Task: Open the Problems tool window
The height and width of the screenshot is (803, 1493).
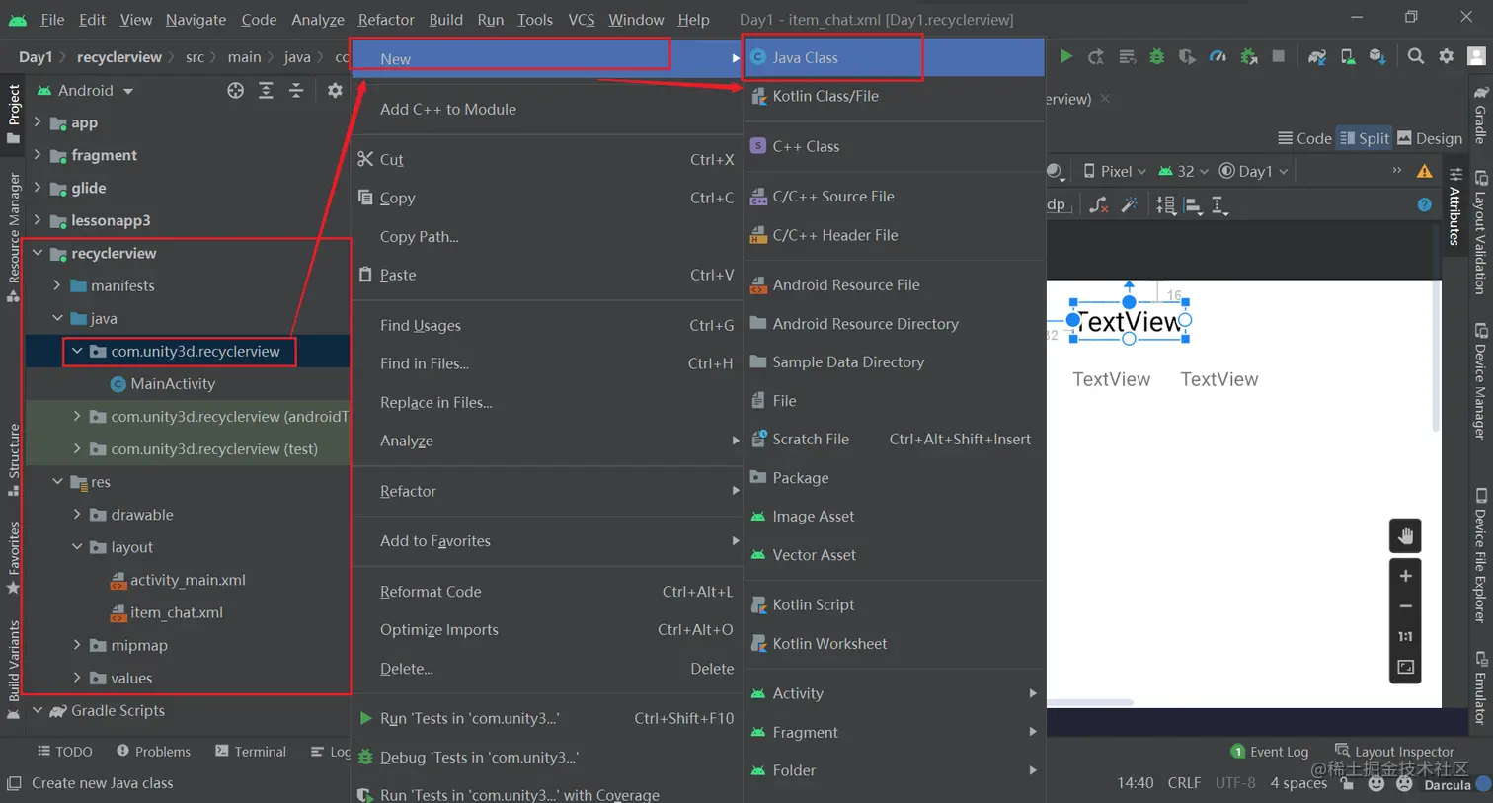Action: [x=154, y=752]
